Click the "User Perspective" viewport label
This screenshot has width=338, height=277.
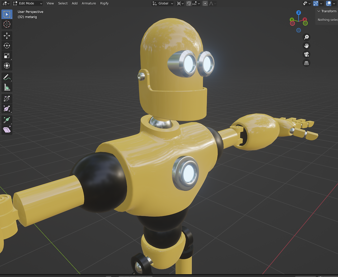coord(30,12)
